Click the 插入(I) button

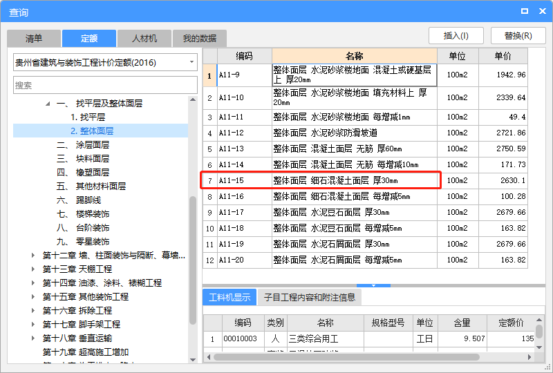tap(456, 36)
